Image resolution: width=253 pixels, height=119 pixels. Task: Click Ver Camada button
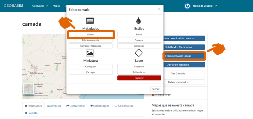pyautogui.click(x=184, y=73)
